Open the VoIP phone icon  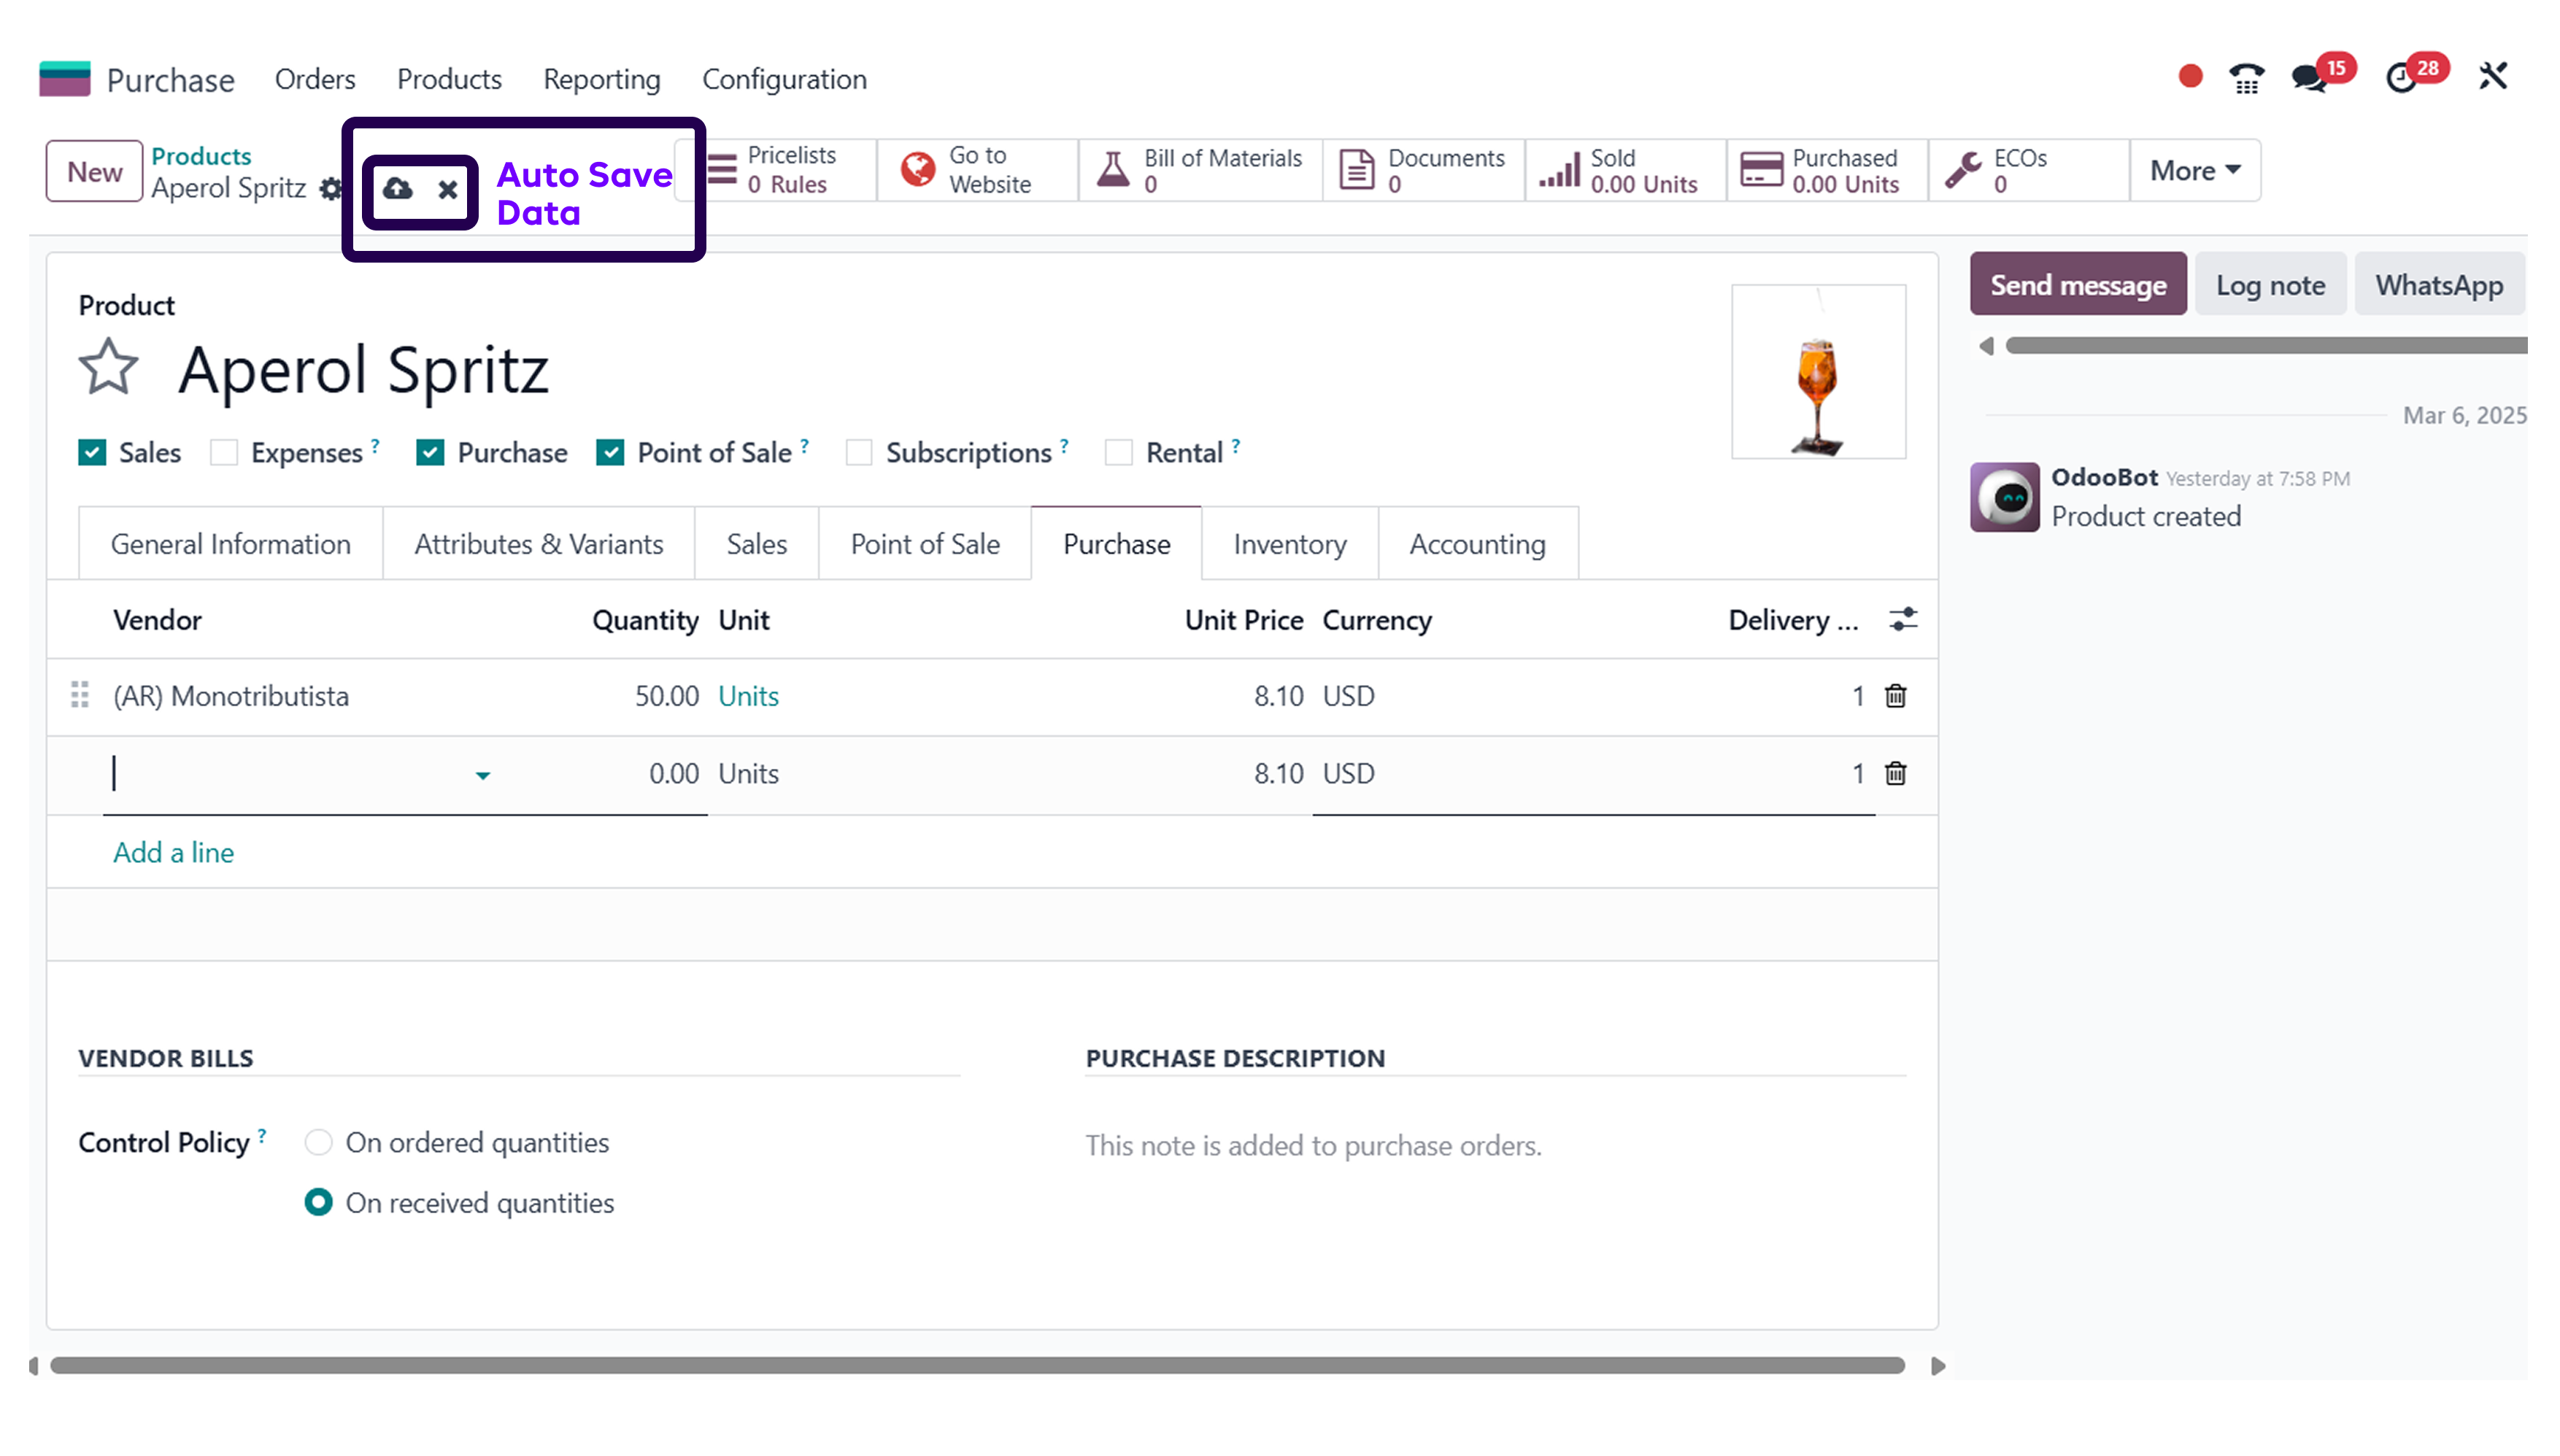click(x=2247, y=77)
